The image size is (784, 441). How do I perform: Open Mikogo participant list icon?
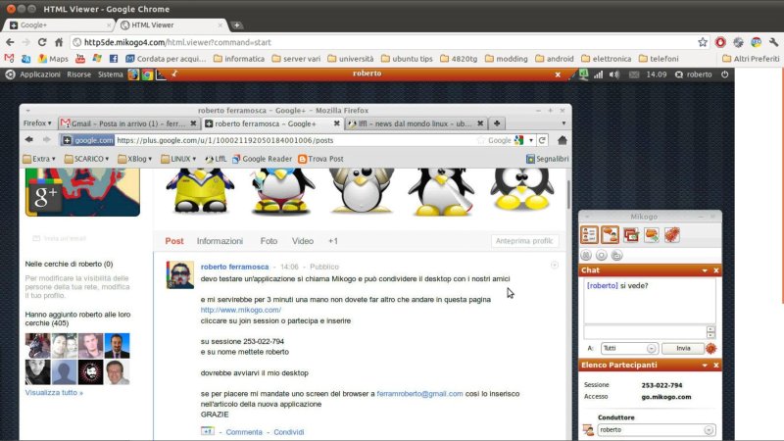(590, 234)
